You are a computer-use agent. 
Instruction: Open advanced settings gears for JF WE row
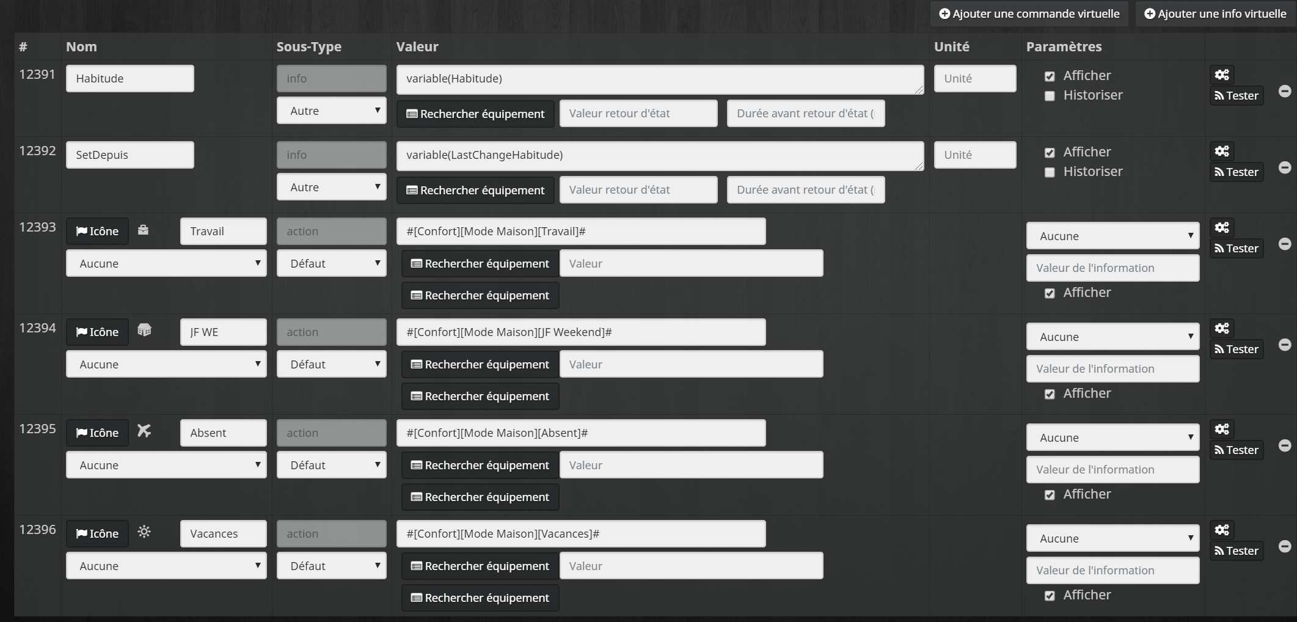(x=1222, y=328)
